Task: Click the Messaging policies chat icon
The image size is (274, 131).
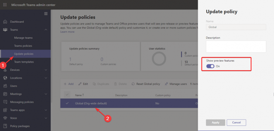Action: pyautogui.click(x=5, y=102)
